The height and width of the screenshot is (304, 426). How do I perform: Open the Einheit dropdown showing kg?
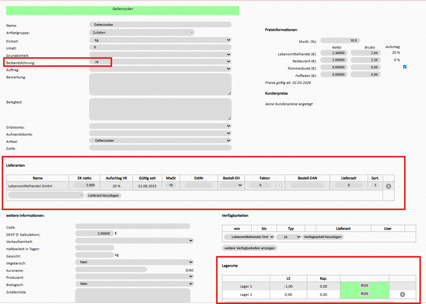(160, 40)
